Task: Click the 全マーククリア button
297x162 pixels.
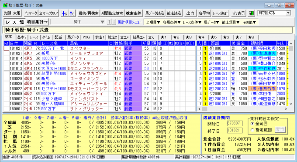Action: click(x=48, y=13)
